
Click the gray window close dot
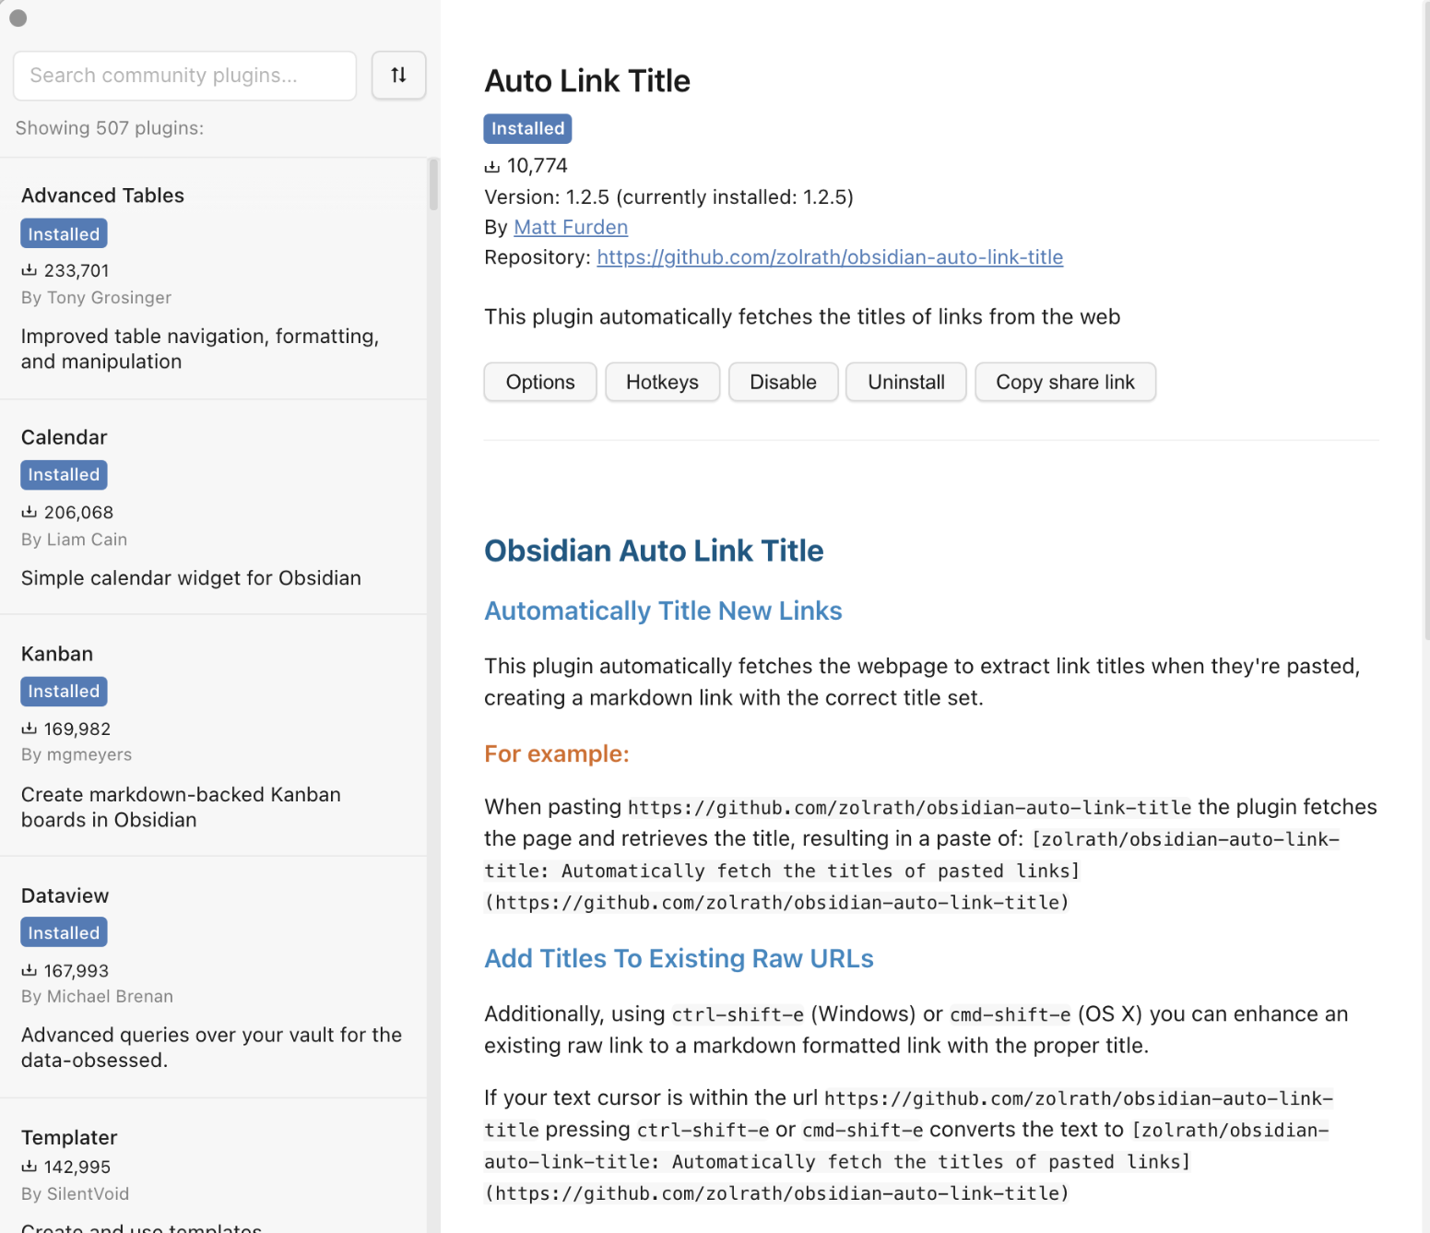point(18,18)
